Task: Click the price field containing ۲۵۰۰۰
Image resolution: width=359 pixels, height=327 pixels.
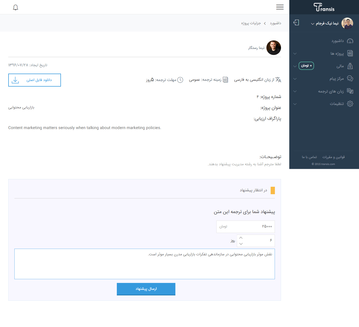Action: click(246, 227)
